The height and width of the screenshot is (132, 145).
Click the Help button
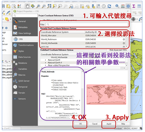coord(123,124)
